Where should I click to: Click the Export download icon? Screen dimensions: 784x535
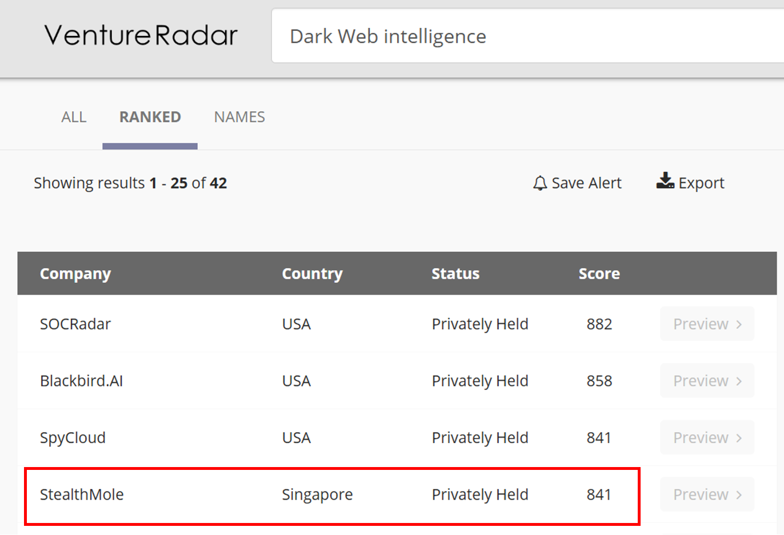(x=665, y=181)
